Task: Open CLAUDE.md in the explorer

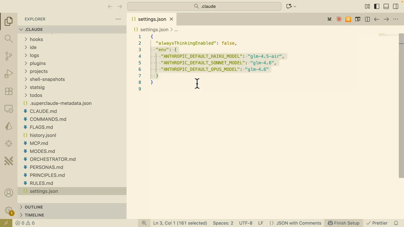Action: pyautogui.click(x=72, y=111)
